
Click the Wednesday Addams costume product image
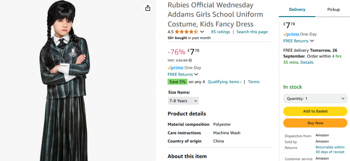click(65, 80)
